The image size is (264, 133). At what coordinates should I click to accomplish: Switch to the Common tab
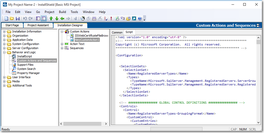117,32
